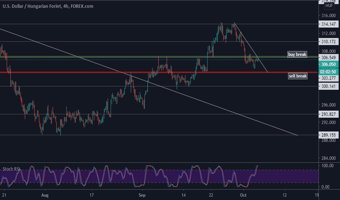Click the 293.827 price level label

point(328,114)
